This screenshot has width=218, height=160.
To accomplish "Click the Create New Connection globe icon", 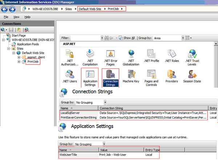I will (x=3, y=29).
